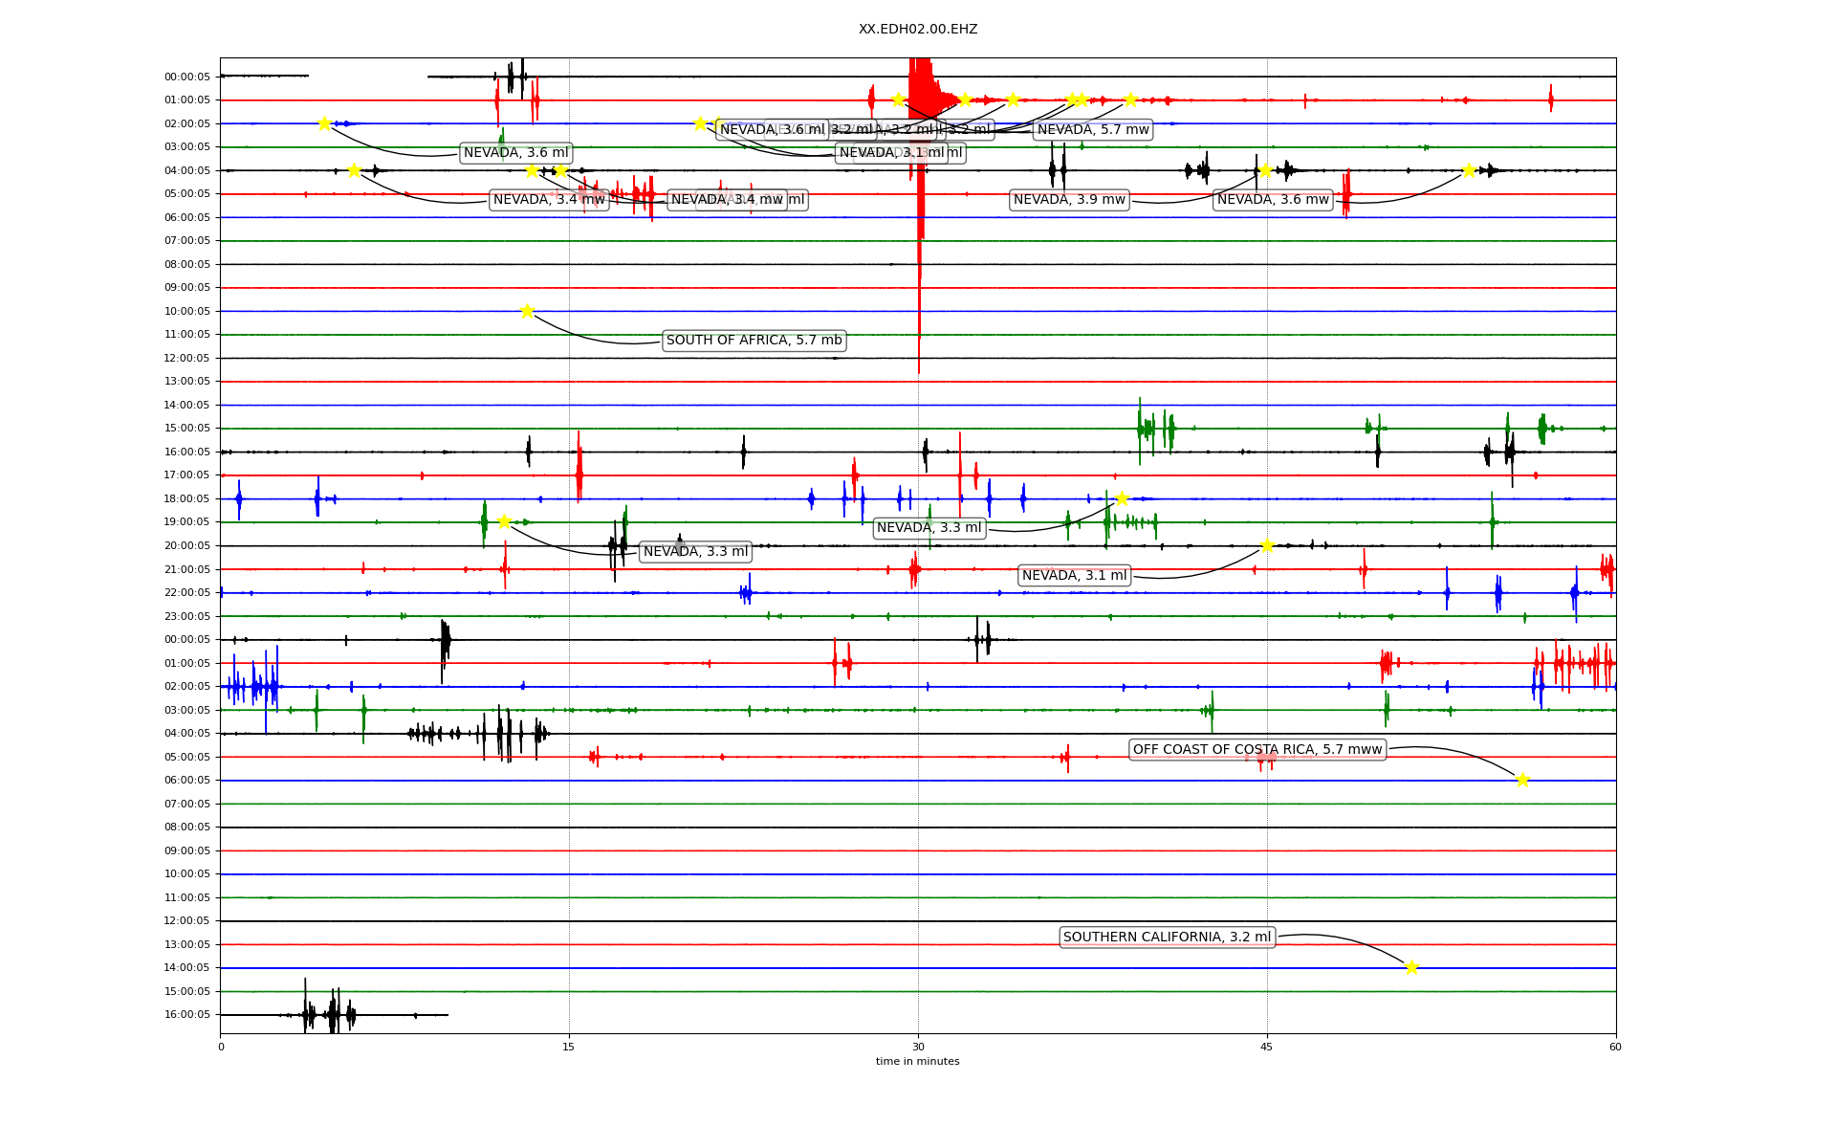Select the NEVADA, 3.9 mw label
This screenshot has height=1148, width=1836.
point(1069,200)
